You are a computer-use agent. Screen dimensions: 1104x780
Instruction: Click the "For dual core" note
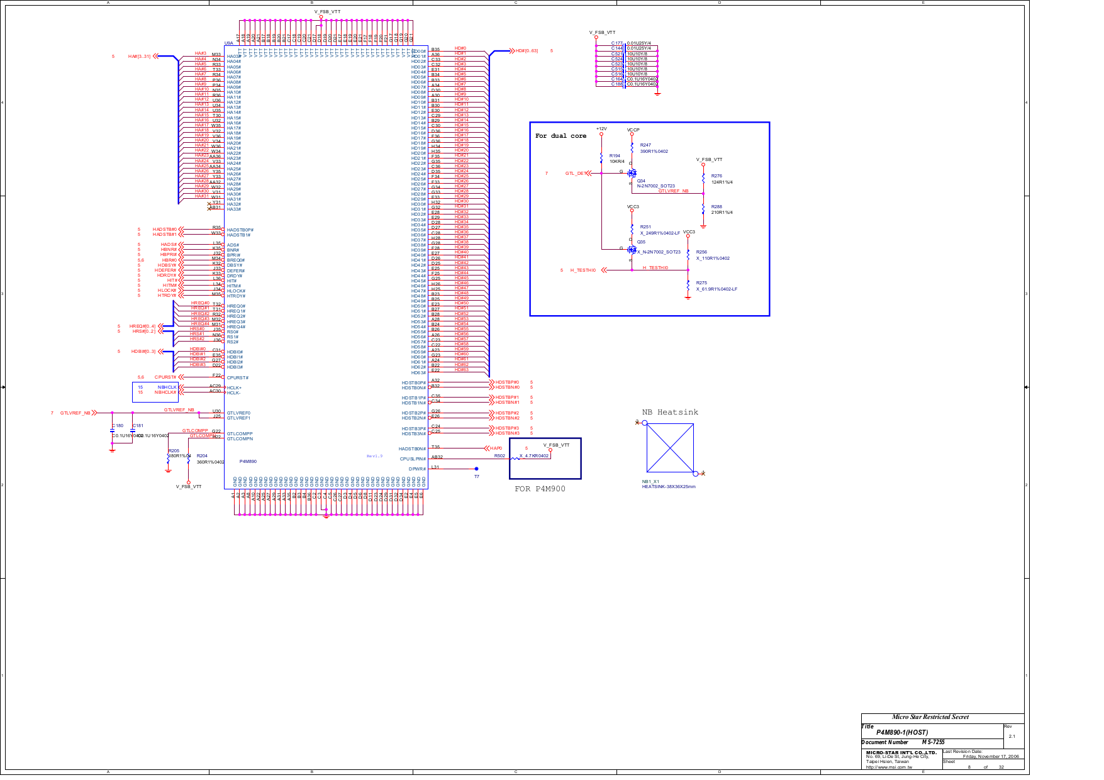[560, 136]
